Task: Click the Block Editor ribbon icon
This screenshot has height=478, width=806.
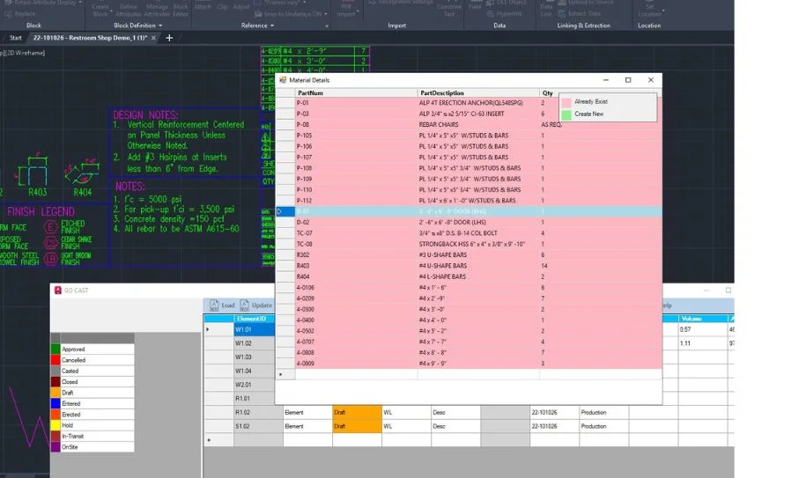Action: click(181, 10)
